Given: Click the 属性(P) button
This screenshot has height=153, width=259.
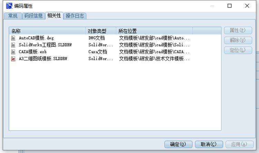Looking at the screenshot, I should click(238, 30).
